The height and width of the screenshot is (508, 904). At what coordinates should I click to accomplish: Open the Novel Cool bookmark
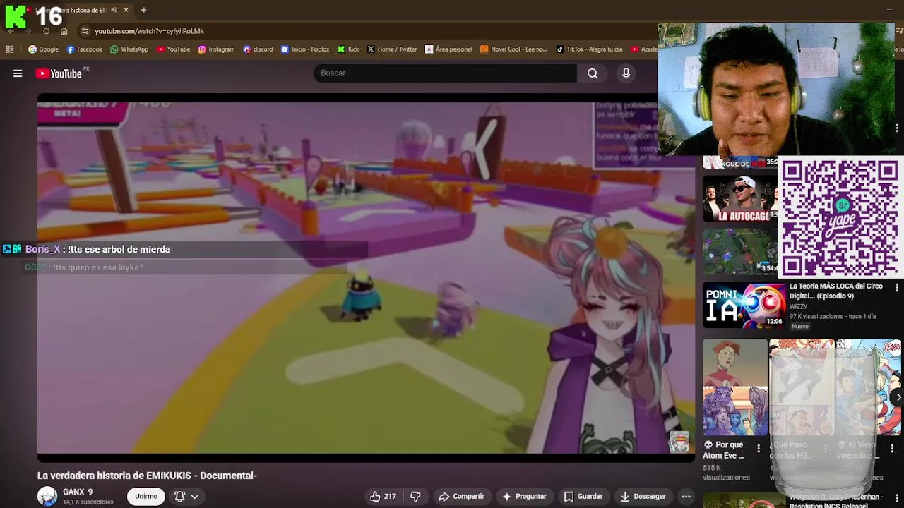point(514,49)
